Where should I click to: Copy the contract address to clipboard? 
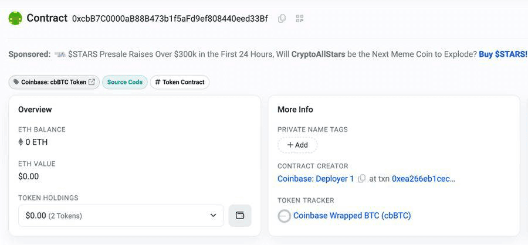282,19
